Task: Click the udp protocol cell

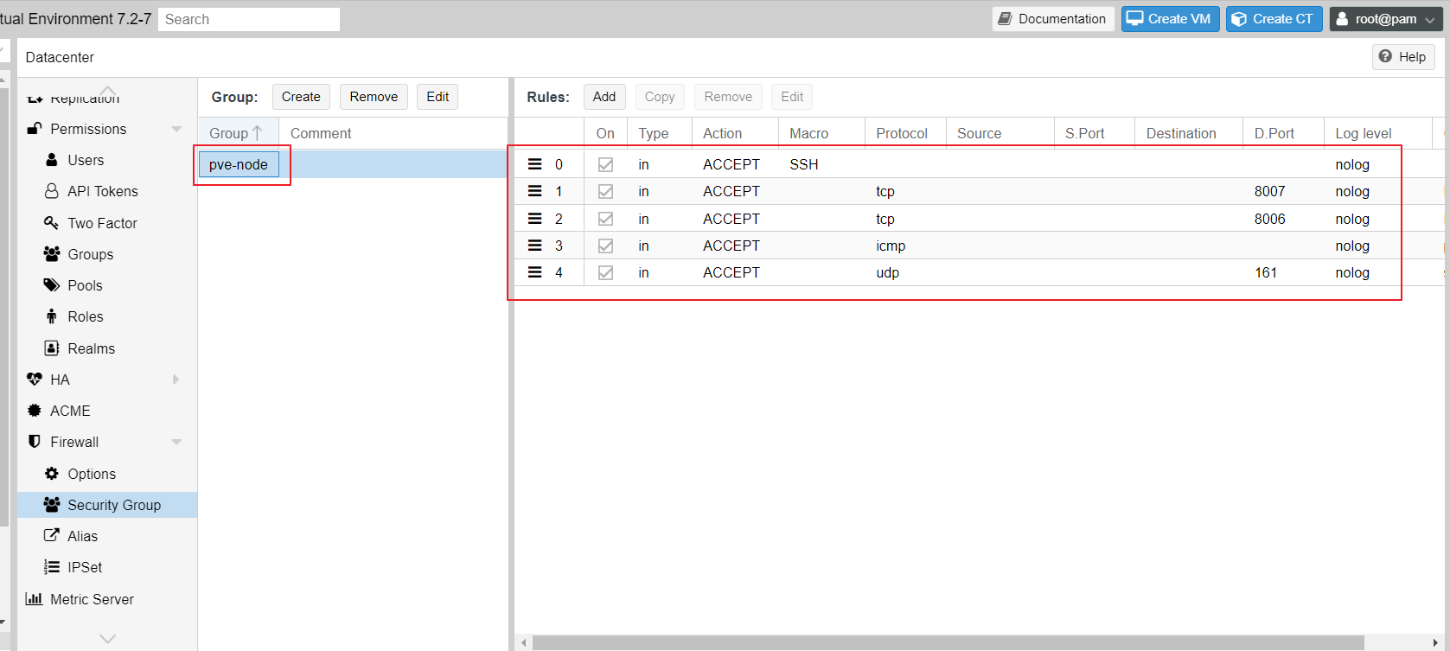Action: (888, 272)
